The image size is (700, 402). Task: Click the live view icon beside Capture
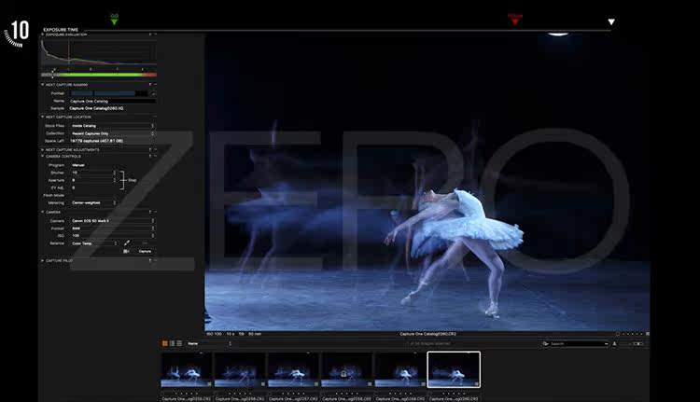click(126, 251)
